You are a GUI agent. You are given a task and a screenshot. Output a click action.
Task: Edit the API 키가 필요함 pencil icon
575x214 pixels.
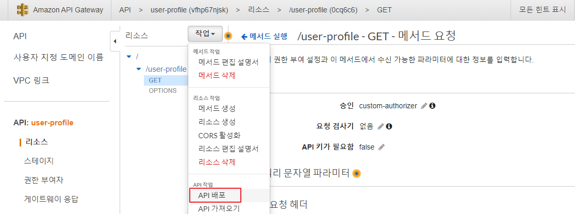[382, 147]
